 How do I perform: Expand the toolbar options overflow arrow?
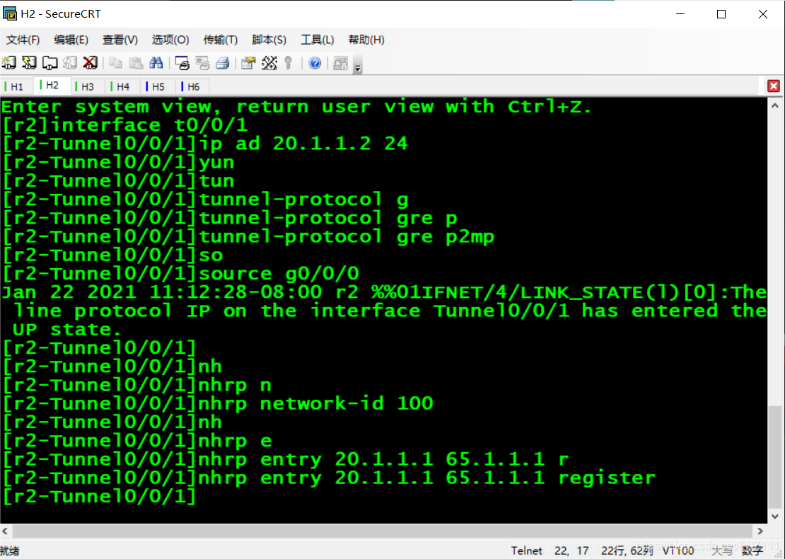357,64
